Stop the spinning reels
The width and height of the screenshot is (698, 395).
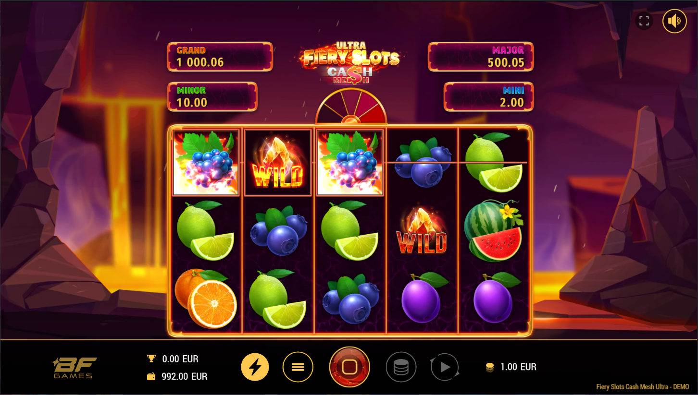click(x=349, y=367)
